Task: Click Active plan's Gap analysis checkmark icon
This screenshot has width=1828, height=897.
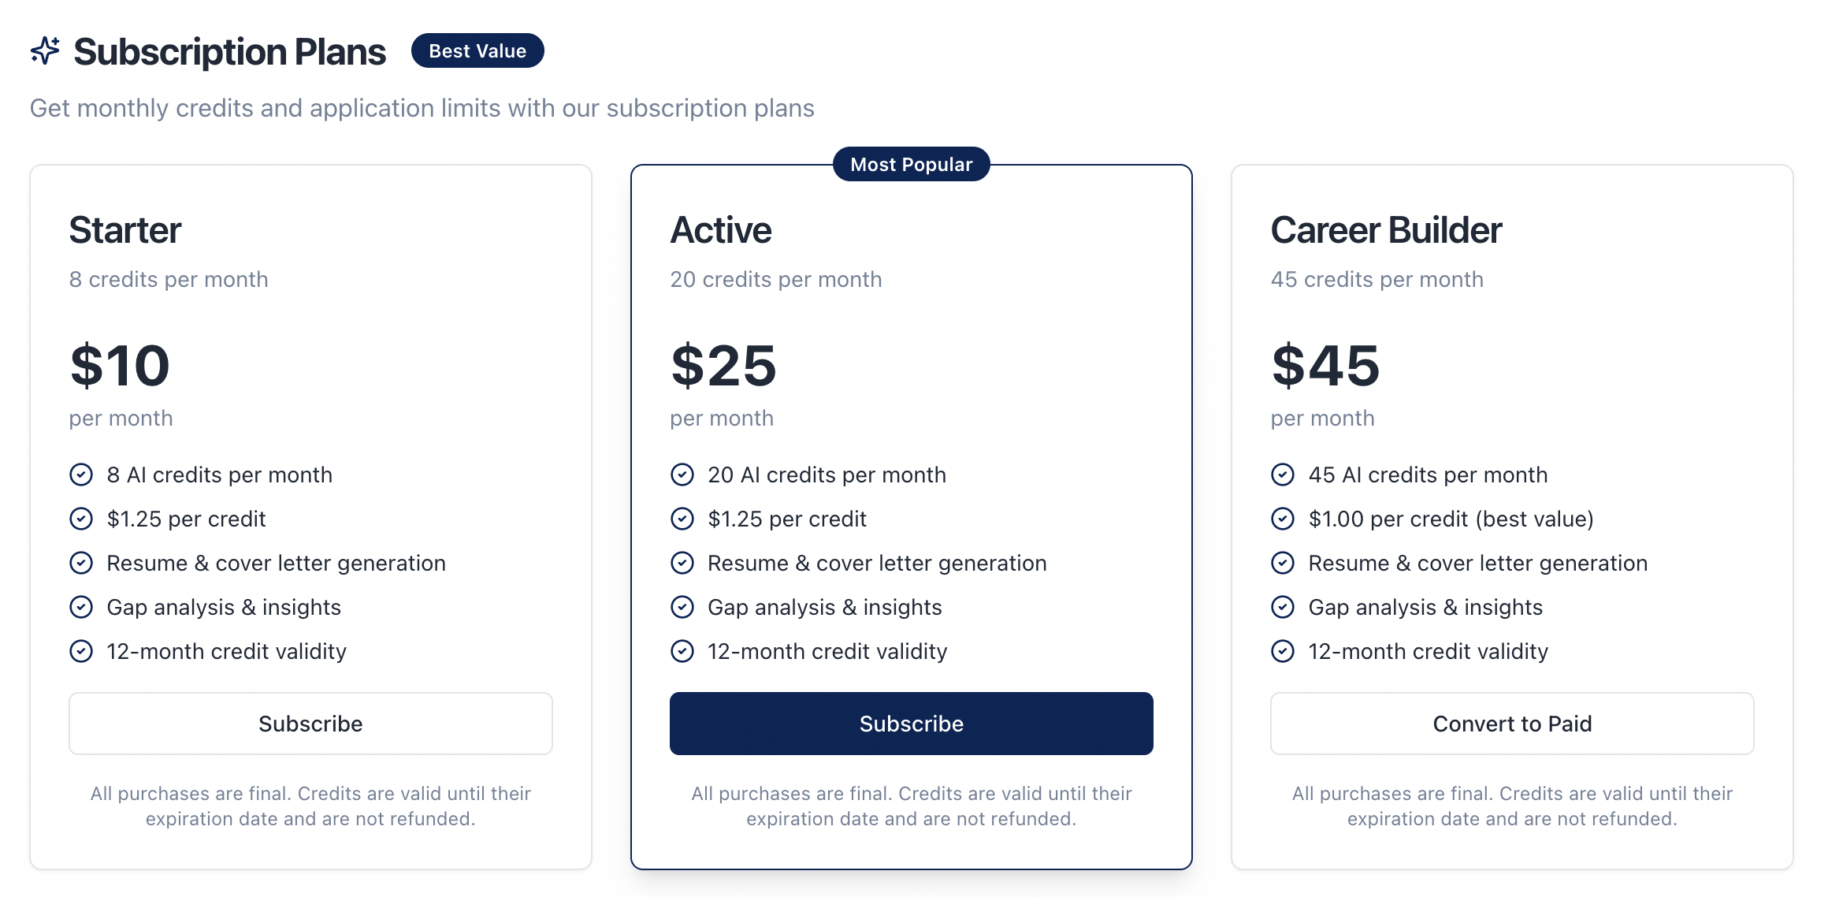Action: pyautogui.click(x=682, y=607)
